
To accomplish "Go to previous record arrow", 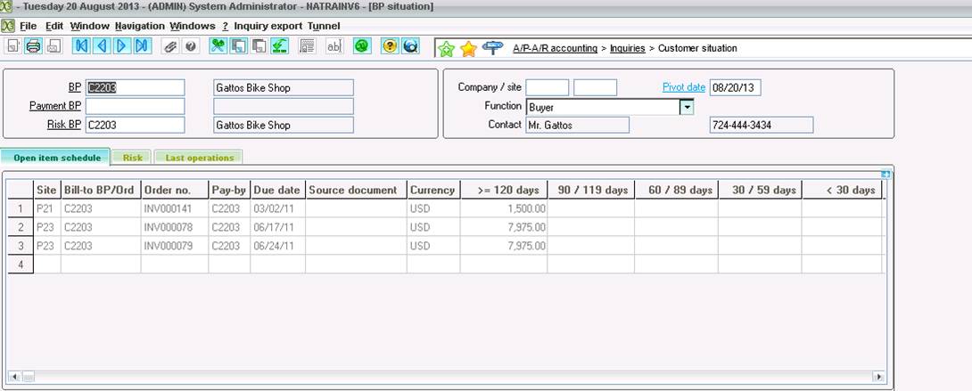I will click(102, 46).
